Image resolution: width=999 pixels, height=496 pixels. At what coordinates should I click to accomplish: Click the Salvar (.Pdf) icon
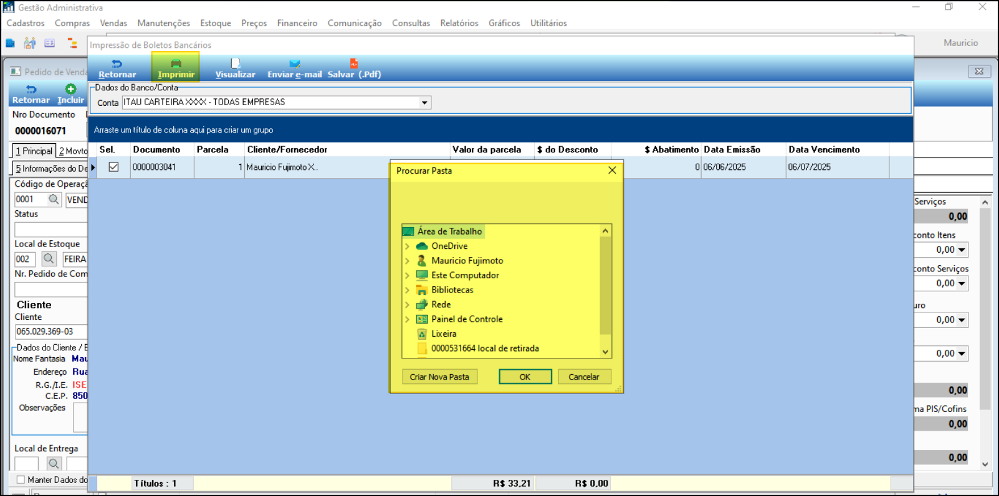click(353, 63)
